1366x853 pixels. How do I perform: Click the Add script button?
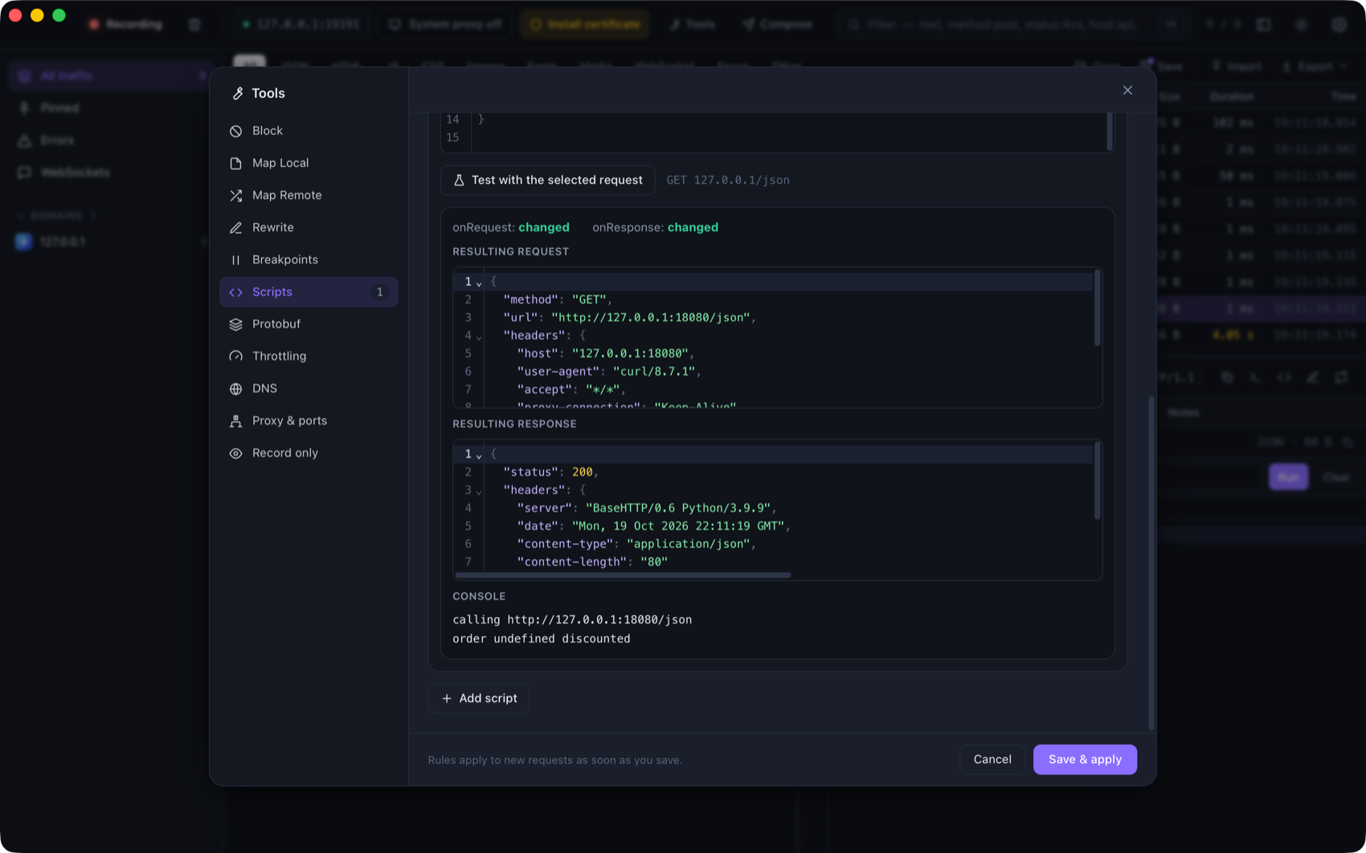(479, 698)
